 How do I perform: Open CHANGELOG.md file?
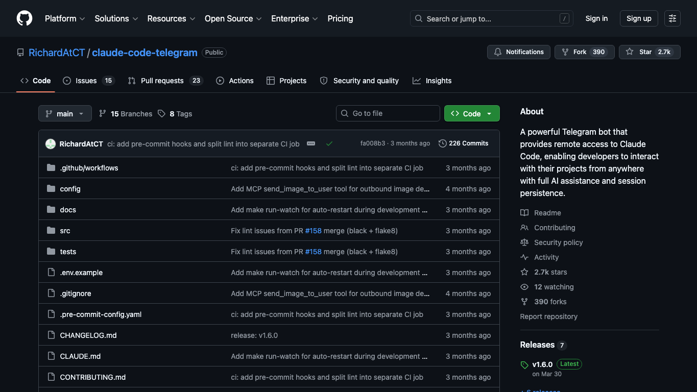[x=88, y=335]
